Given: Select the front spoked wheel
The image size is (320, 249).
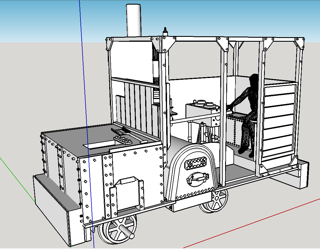Looking at the screenshot, I should click(117, 229).
